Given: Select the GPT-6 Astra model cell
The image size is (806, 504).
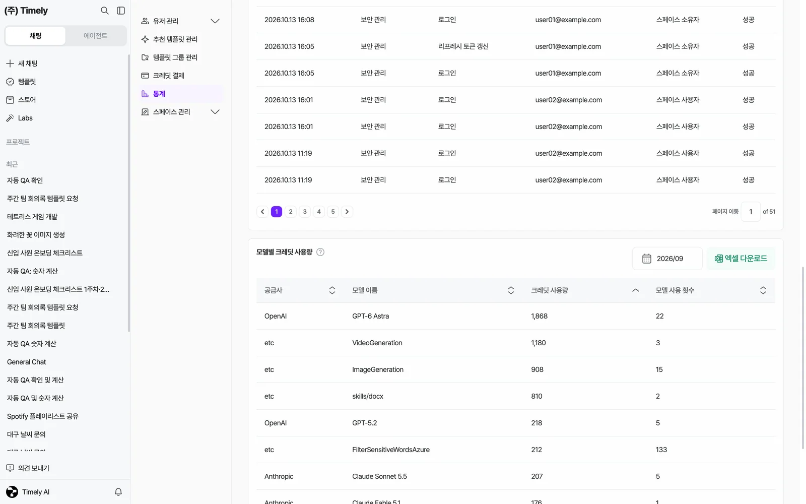Looking at the screenshot, I should 371,316.
